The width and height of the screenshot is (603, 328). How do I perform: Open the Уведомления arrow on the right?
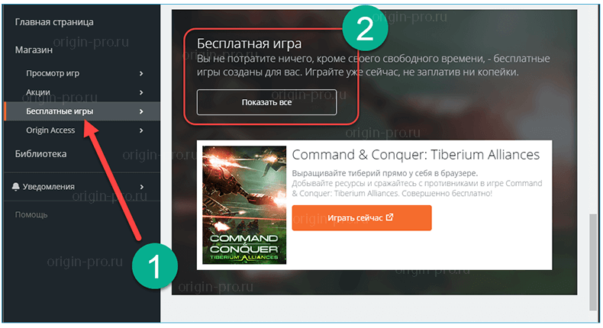[141, 187]
